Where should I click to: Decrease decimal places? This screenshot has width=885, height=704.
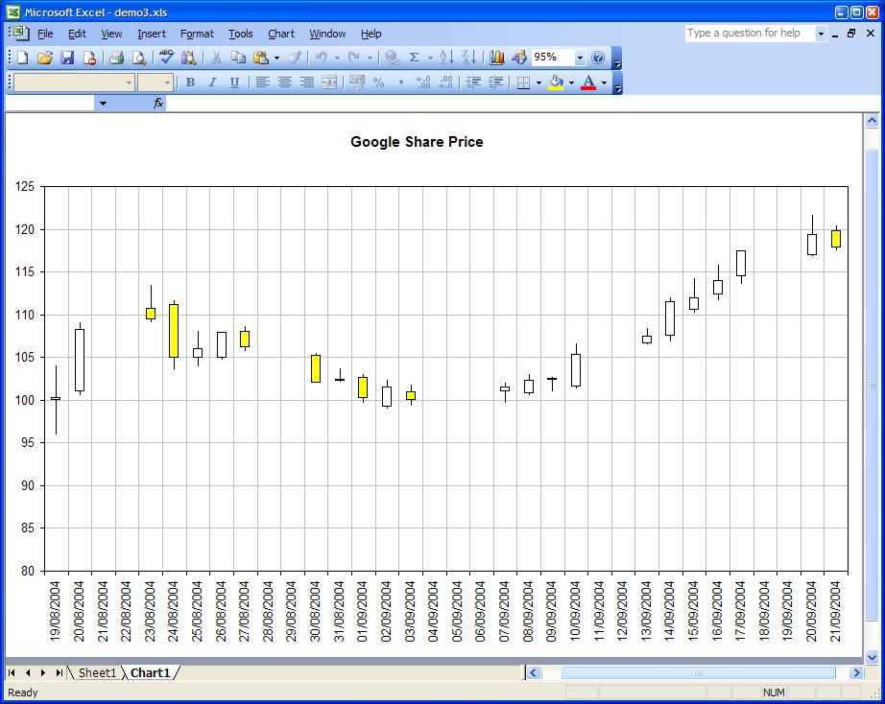tap(445, 82)
